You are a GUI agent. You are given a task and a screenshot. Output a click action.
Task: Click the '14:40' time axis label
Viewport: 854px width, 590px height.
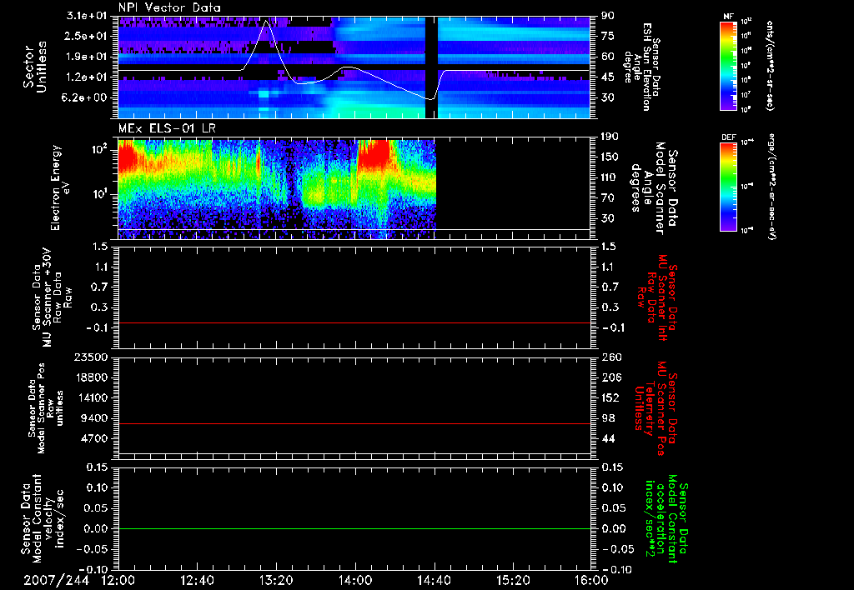point(434,580)
